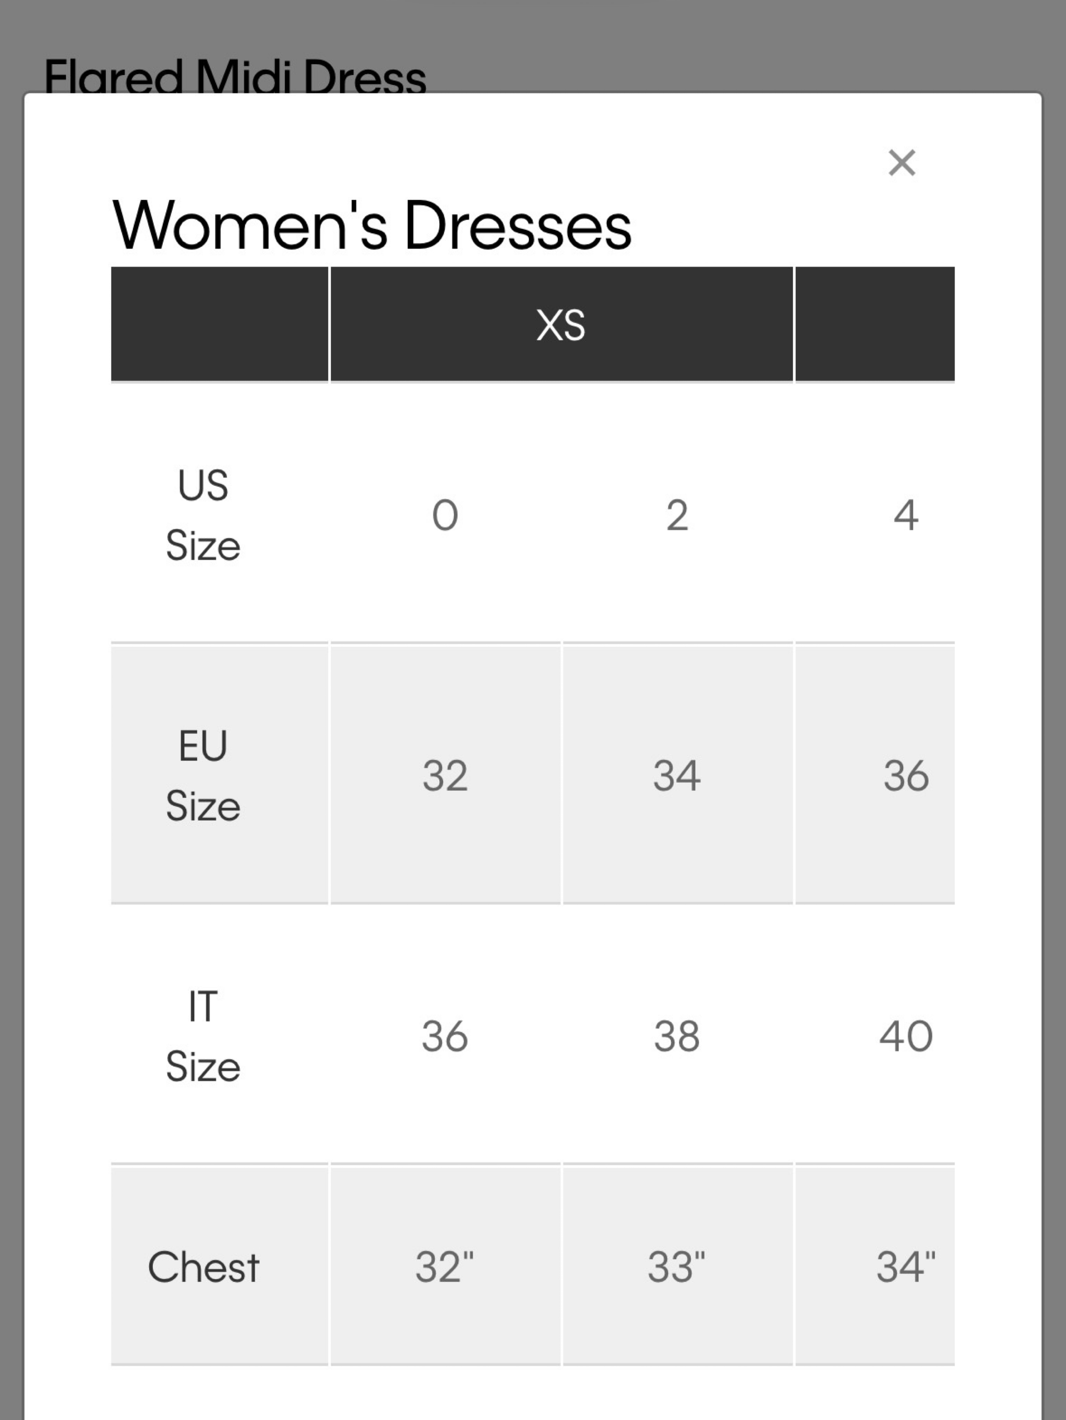Viewport: 1066px width, 1420px height.
Task: Click the Women's Dresses heading
Action: coord(372,225)
